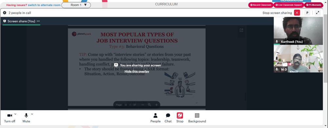328x128 pixels.
Task: Click switch to alternate room link
Action: click(x=44, y=5)
